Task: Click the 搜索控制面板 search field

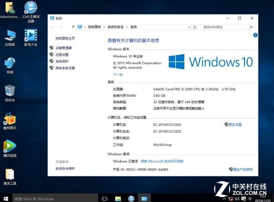Action: coord(227,27)
